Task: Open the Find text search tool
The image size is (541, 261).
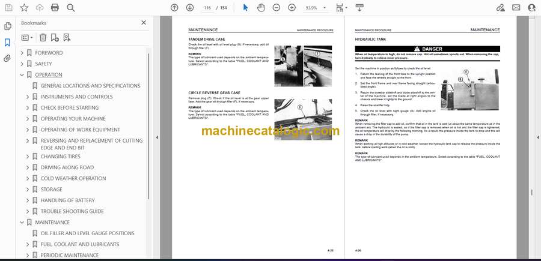Action: point(71,8)
